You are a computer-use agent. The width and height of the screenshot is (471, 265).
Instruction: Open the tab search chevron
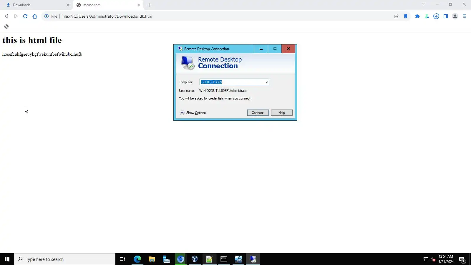point(424,4)
